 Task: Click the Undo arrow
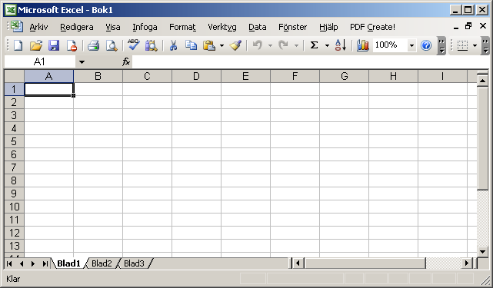257,45
